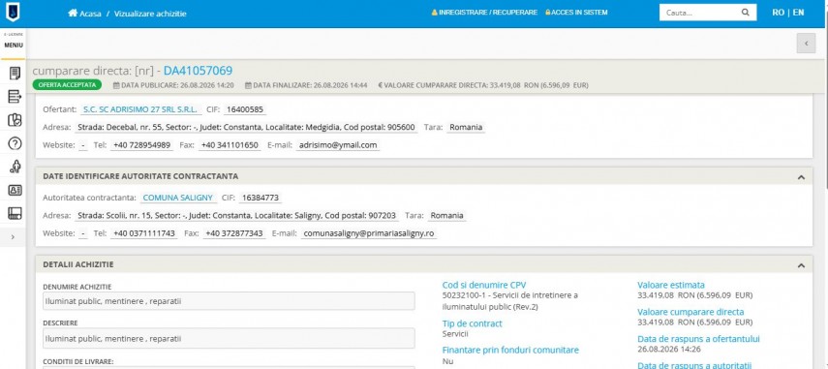Click email adrisimo@ymail.com
This screenshot has height=369, width=828.
(x=337, y=145)
